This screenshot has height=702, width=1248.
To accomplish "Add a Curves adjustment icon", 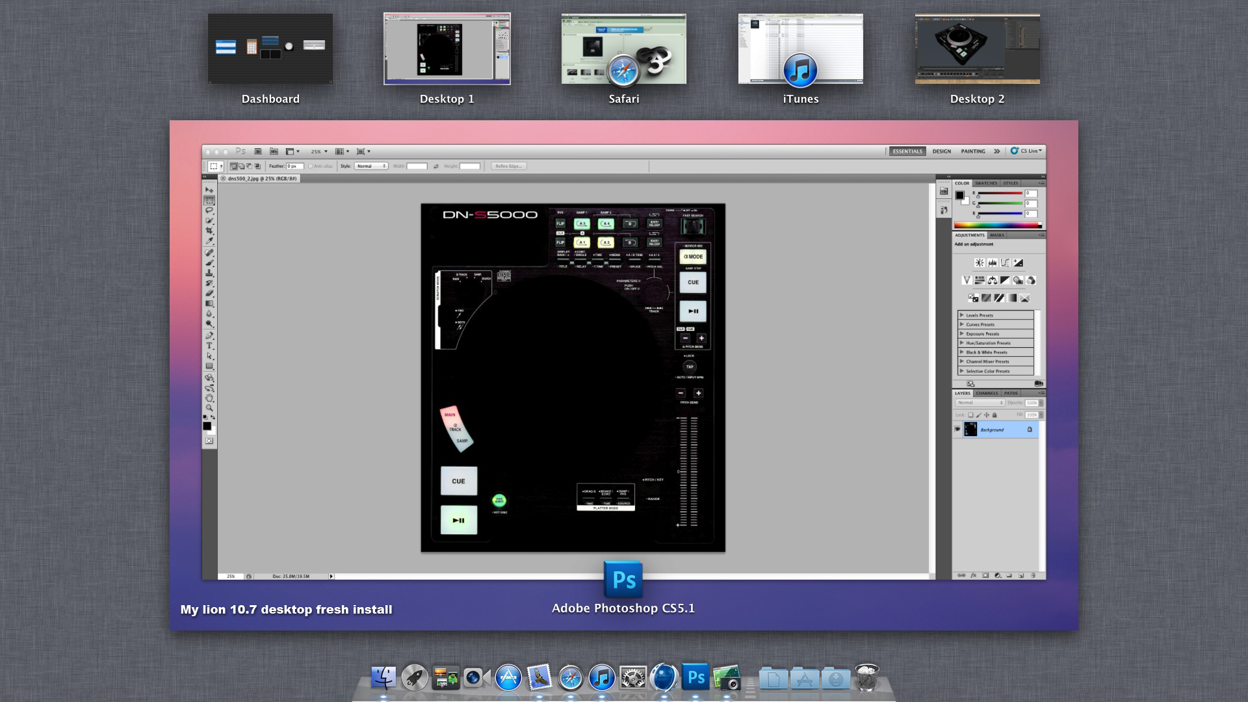I will pos(1005,263).
